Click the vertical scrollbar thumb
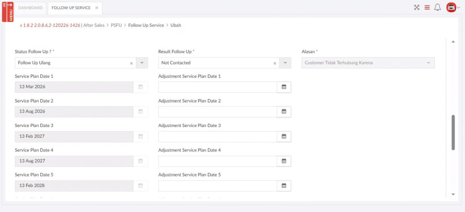This screenshot has height=212, width=465. [453, 132]
